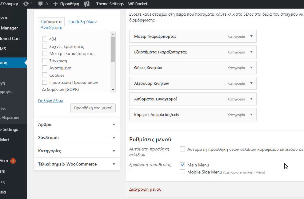304x199 pixels.
Task: Open Θήκες Κινητών menu item settings arrow
Action: click(251, 68)
